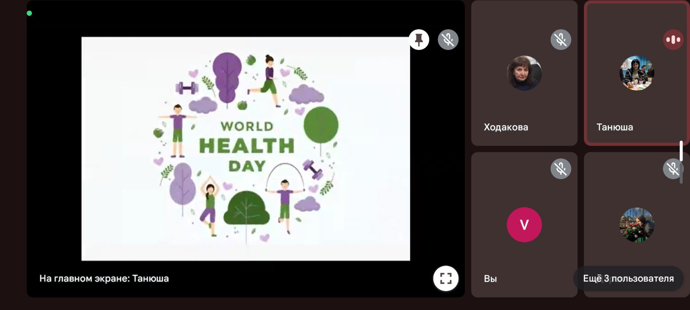Select Ходакова's profile photo
Viewport: 690px width, 310px height.
coord(524,73)
